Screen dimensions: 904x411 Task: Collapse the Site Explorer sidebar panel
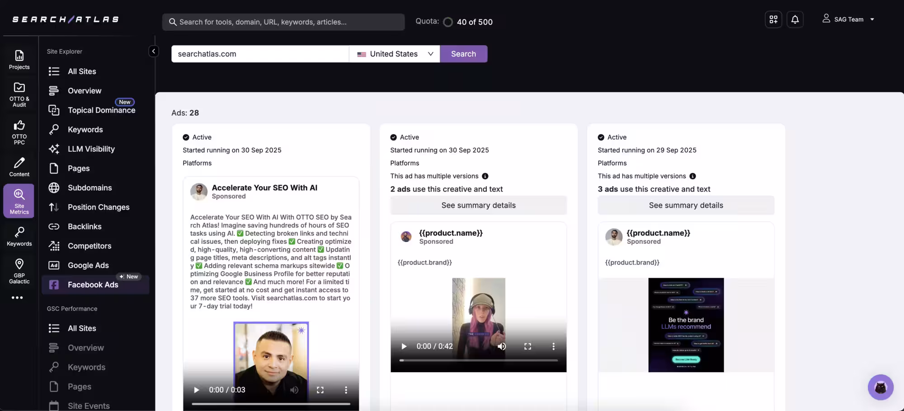pyautogui.click(x=154, y=51)
